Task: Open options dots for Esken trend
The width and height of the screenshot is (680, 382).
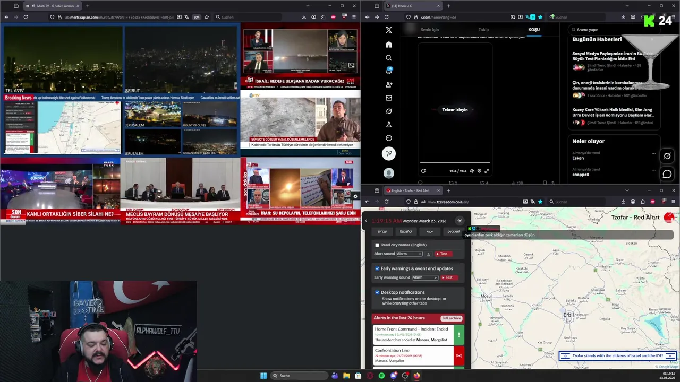Action: (x=654, y=154)
